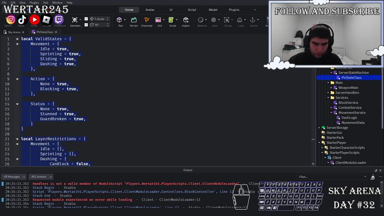Select the highlighted PlrStateClass tree row
384x216 pixels.
(x=349, y=78)
